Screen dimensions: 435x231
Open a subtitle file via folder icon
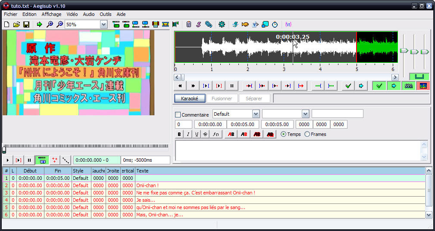17,25
